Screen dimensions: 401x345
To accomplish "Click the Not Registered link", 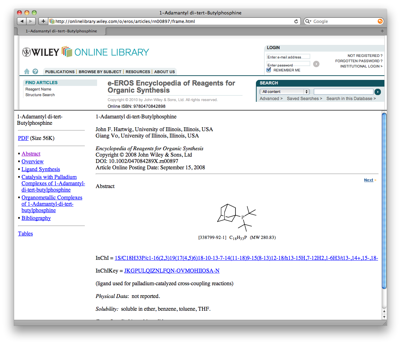I will point(365,55).
